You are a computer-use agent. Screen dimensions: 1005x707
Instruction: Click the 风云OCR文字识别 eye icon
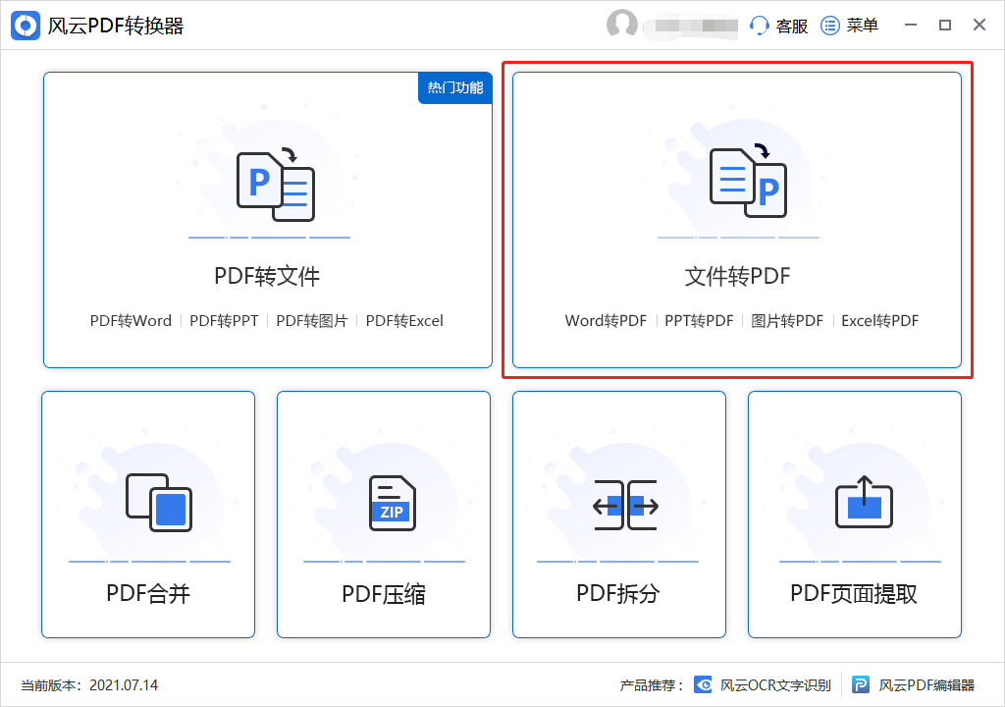click(703, 685)
